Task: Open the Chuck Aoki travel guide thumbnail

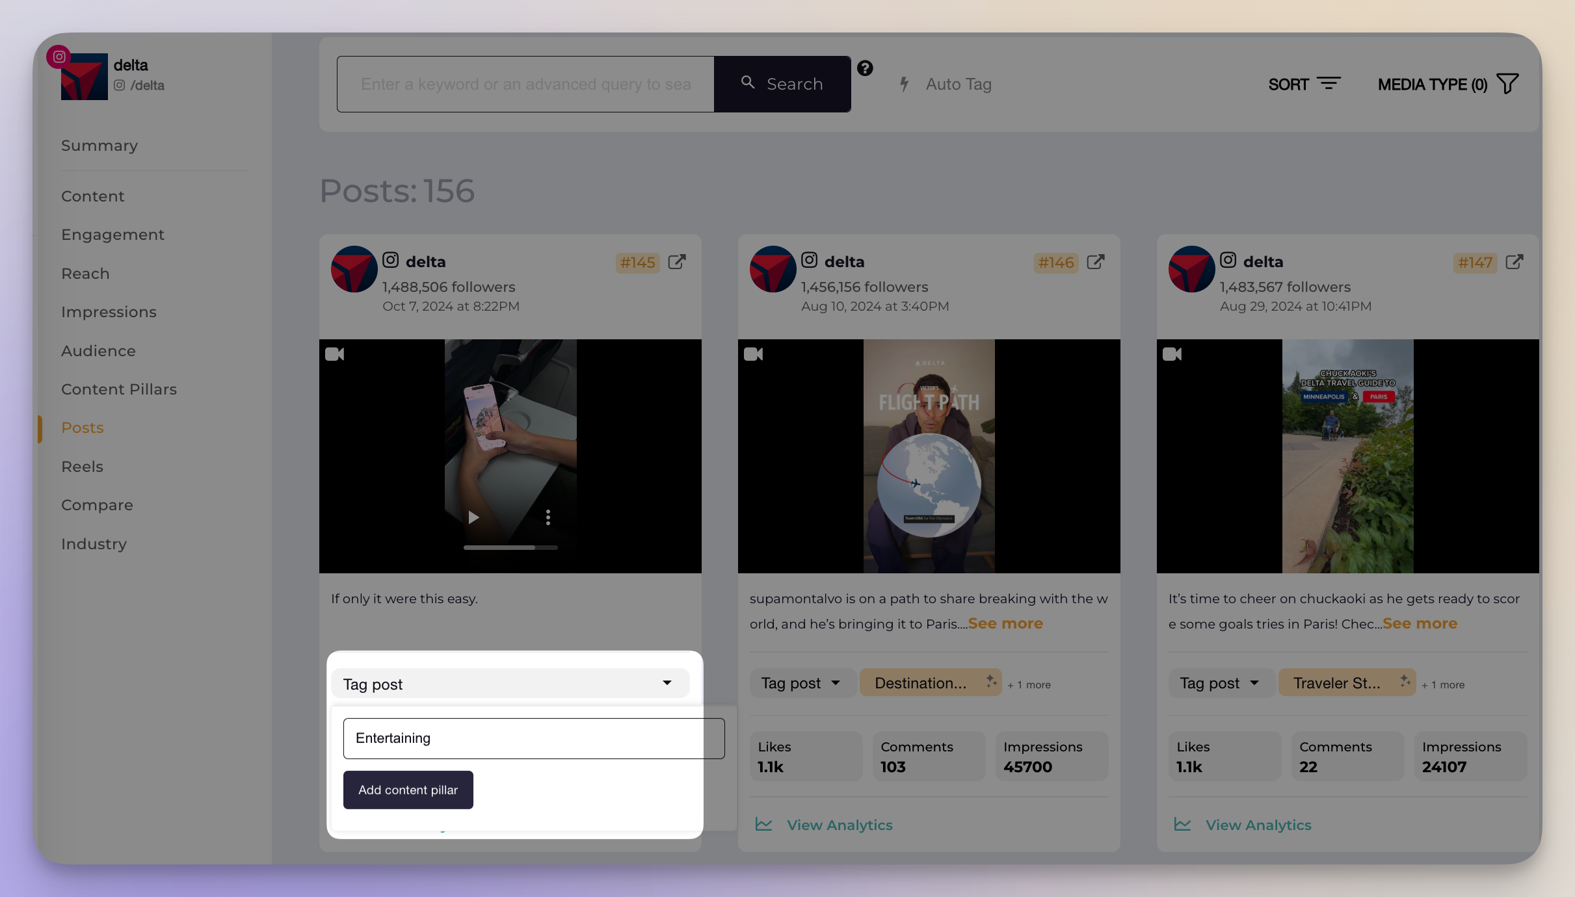Action: click(x=1348, y=456)
